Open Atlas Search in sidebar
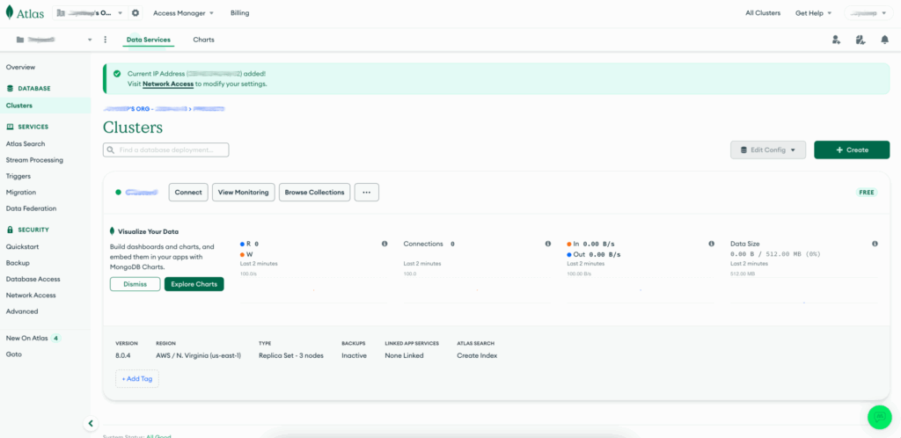The width and height of the screenshot is (901, 438). 26,144
